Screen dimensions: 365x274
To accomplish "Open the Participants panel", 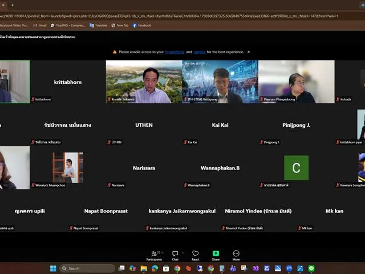I will (x=154, y=256).
